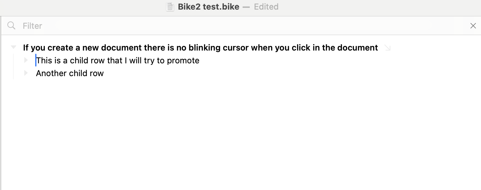Select the bold heading row about blinking cursor
Screen dimensions: 481x190
click(x=200, y=48)
